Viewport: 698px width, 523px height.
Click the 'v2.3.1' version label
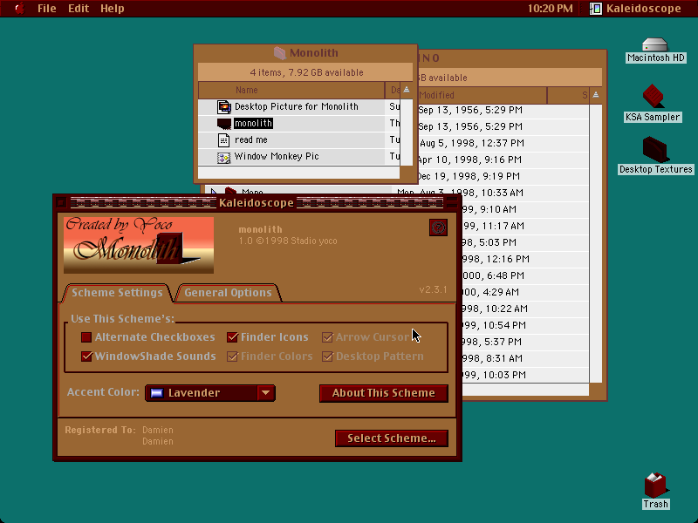(433, 289)
